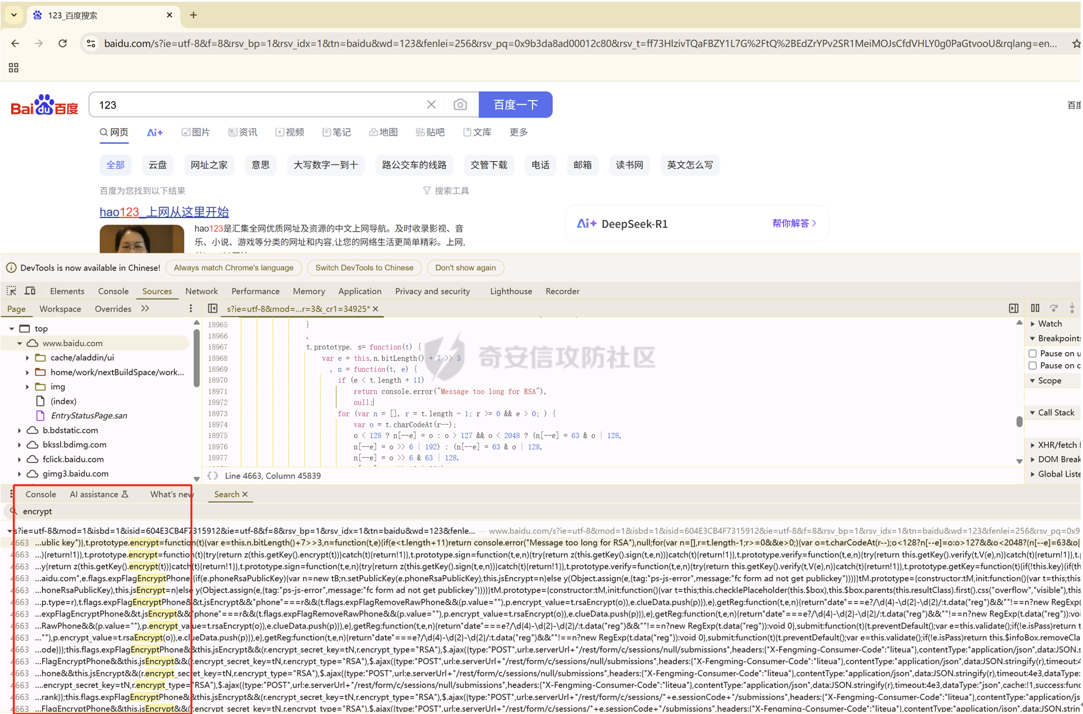
Task: Select the 视频 search category
Action: tap(290, 132)
